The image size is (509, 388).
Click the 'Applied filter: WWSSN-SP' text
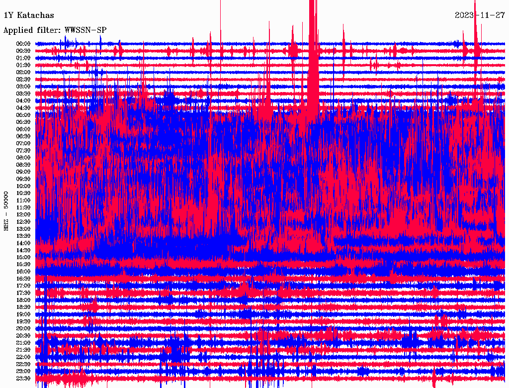(x=55, y=30)
